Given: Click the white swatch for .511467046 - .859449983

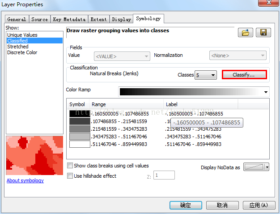Looking at the screenshot, I should pos(80,144).
